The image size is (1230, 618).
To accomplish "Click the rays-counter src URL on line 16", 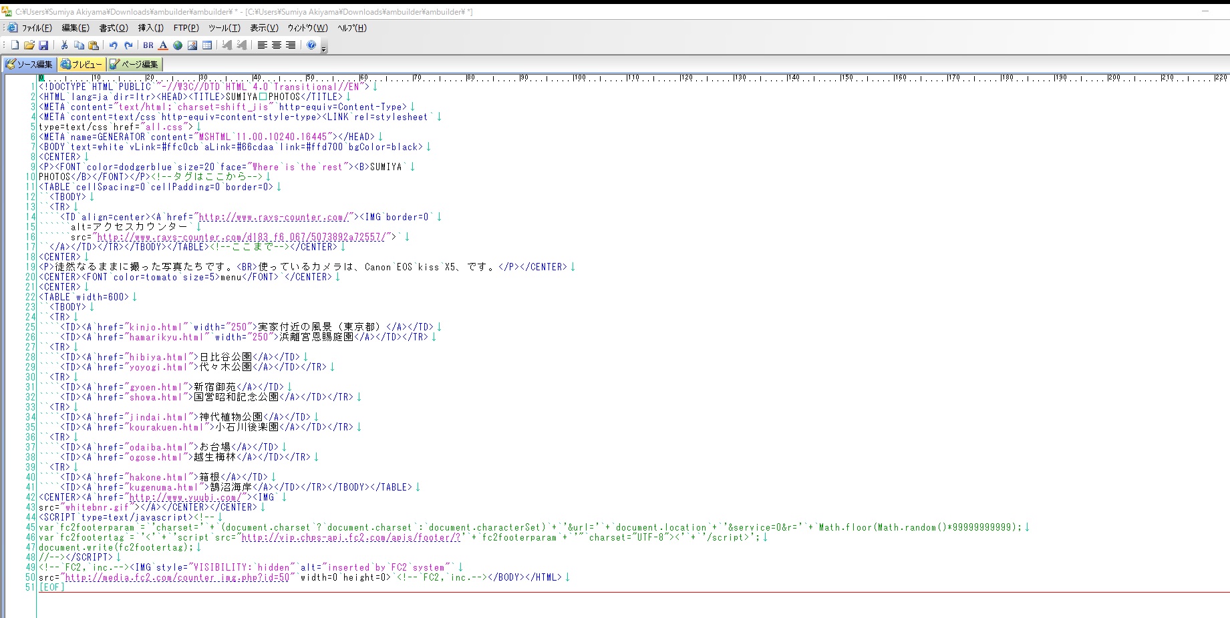I will (242, 237).
